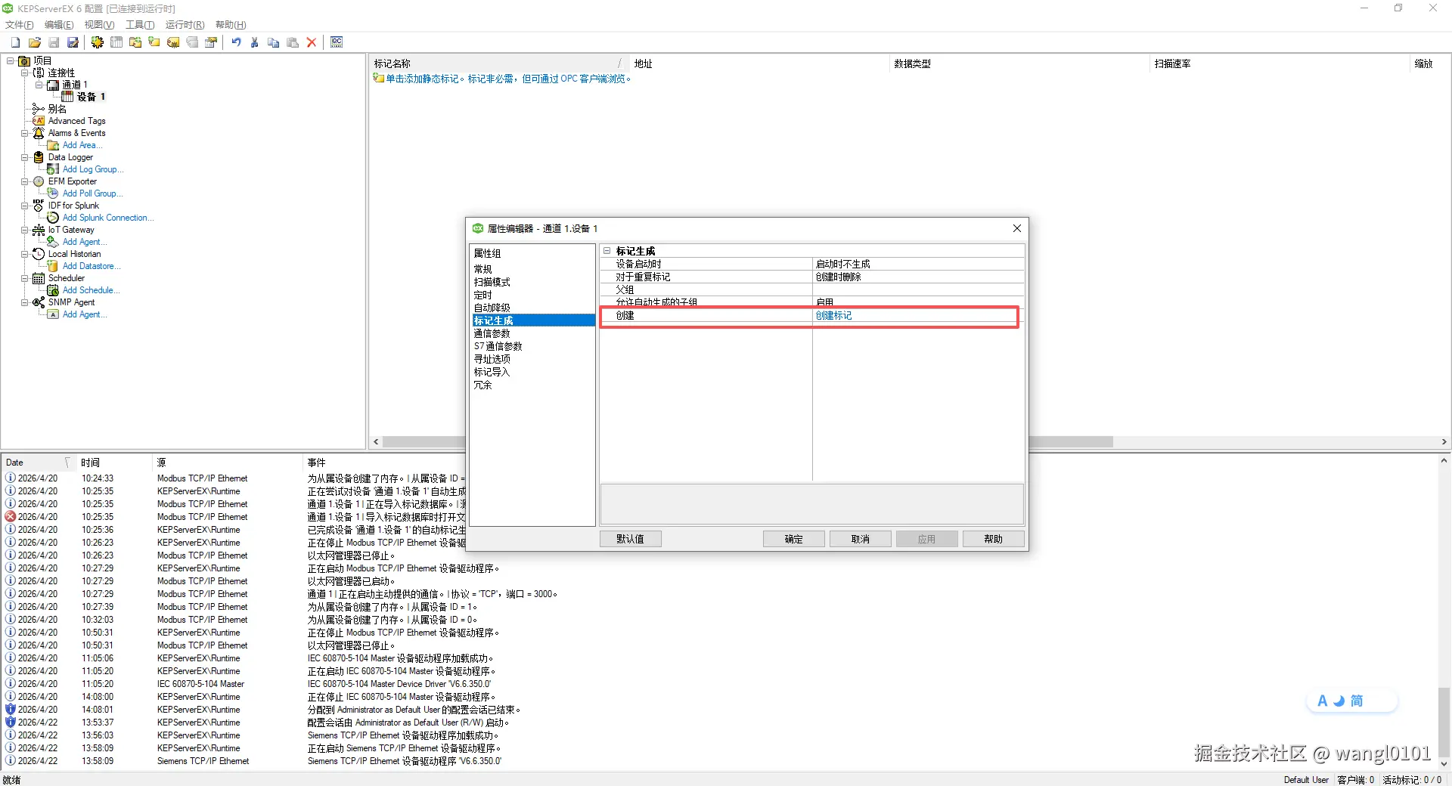Click the Add Datastore... link
The image size is (1452, 786).
pyautogui.click(x=92, y=266)
